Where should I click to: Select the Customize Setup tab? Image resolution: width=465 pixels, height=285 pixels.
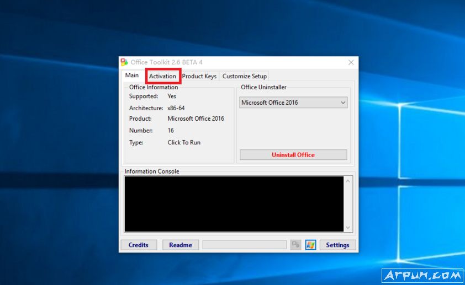[x=244, y=76]
